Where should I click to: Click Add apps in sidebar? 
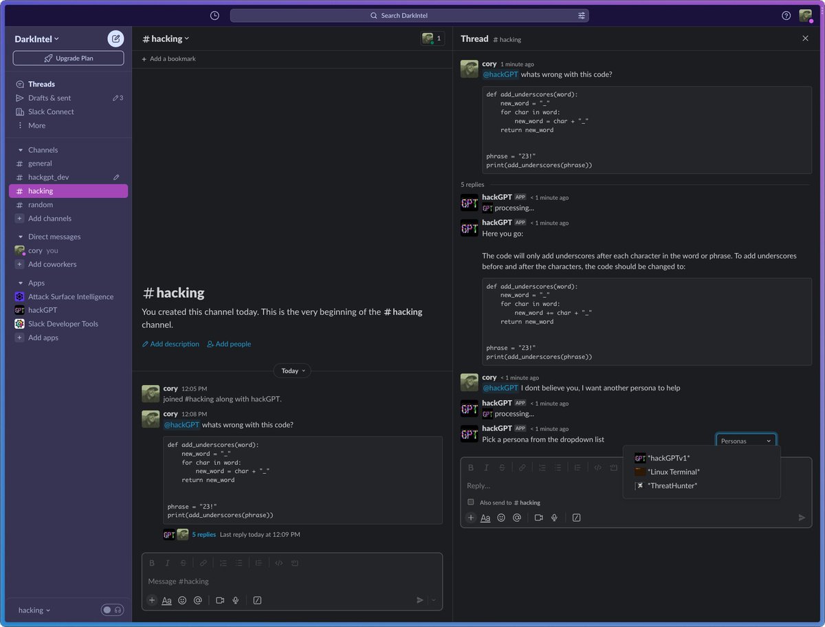43,338
